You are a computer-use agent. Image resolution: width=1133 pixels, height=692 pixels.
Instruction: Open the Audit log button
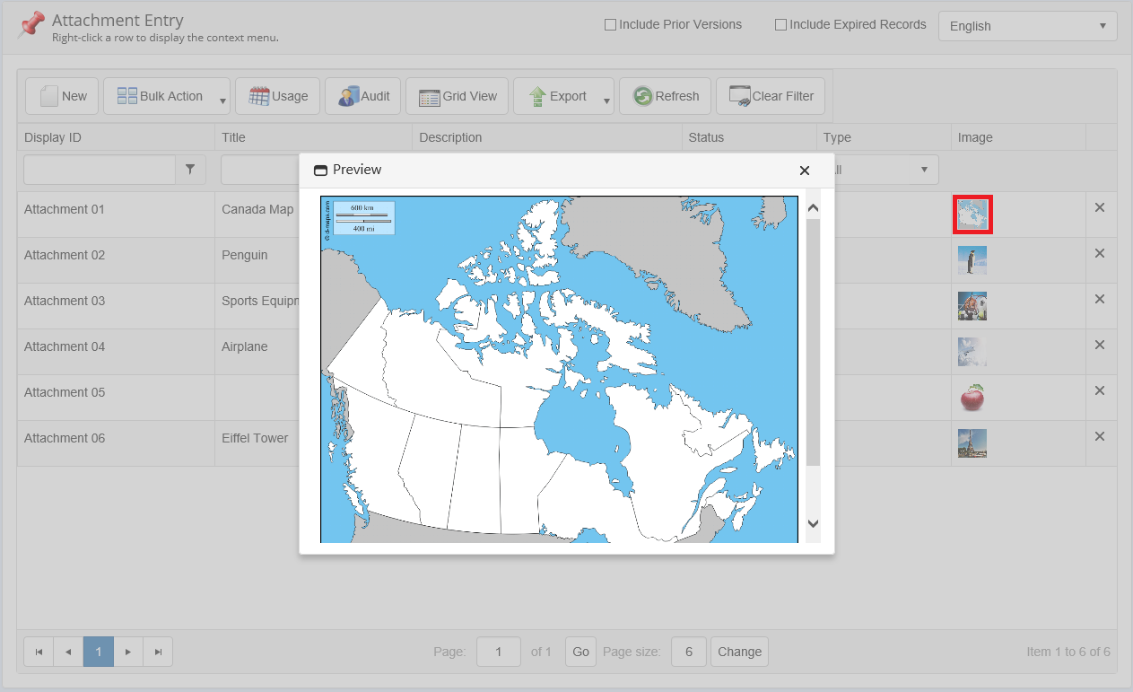tap(363, 96)
